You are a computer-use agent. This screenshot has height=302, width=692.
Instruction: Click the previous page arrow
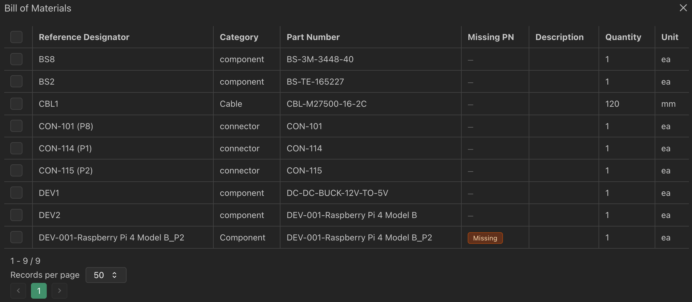[x=18, y=290]
